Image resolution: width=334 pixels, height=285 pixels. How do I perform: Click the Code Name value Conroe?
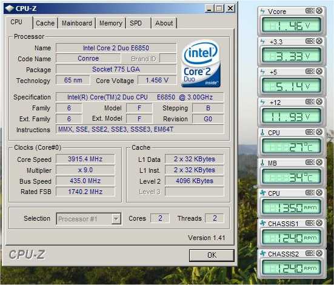point(88,58)
